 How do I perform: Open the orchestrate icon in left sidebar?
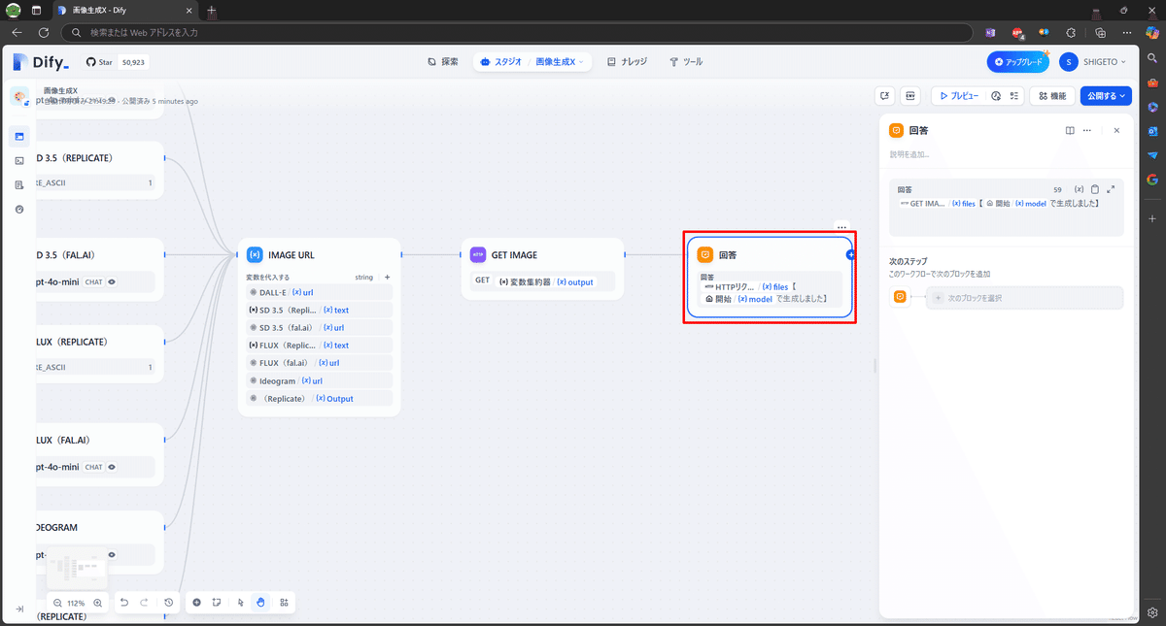tap(19, 136)
